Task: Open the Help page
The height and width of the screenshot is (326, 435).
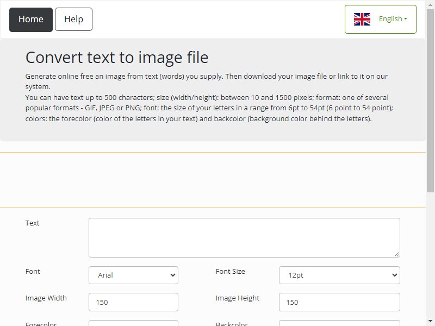Action: 73,20
